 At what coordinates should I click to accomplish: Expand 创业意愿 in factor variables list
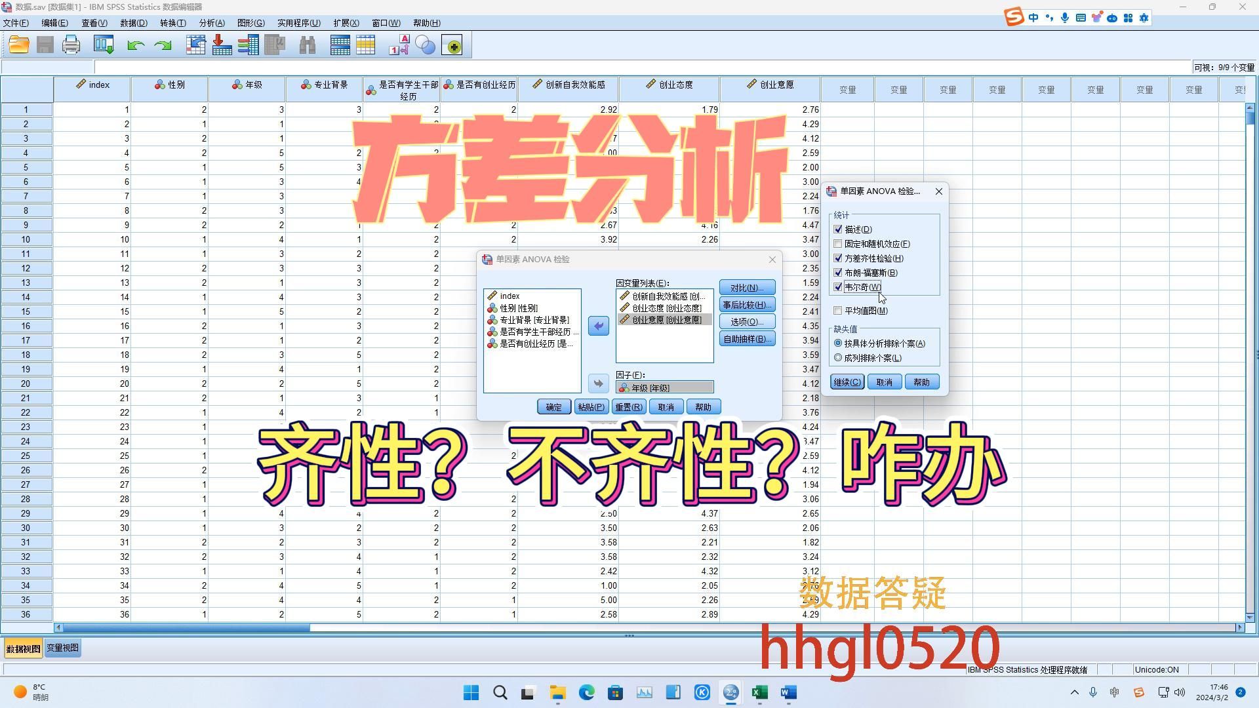pyautogui.click(x=666, y=319)
